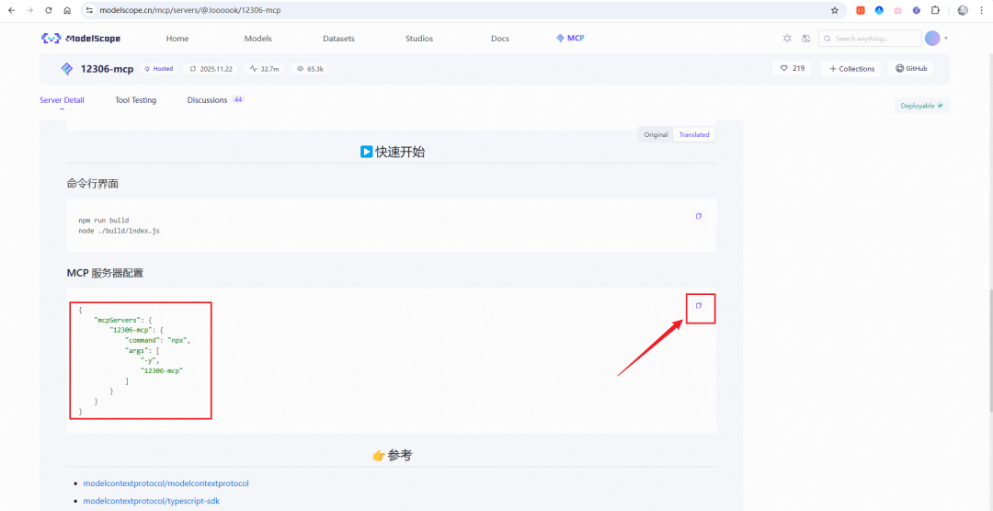
Task: Open Chrome's three-dot menu
Action: 981,10
